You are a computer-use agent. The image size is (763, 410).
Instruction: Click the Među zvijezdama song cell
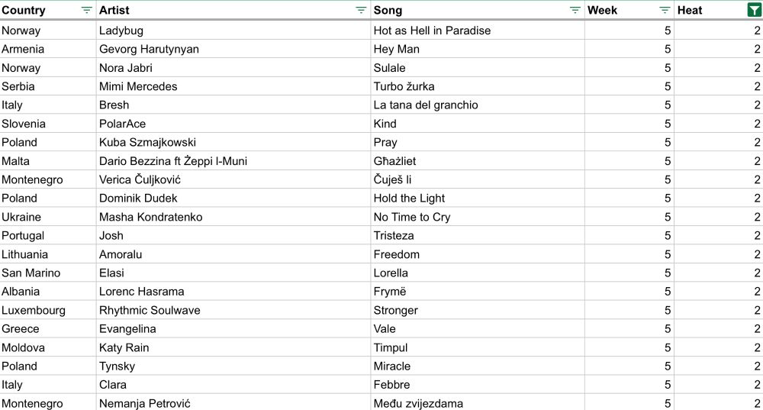(x=478, y=402)
